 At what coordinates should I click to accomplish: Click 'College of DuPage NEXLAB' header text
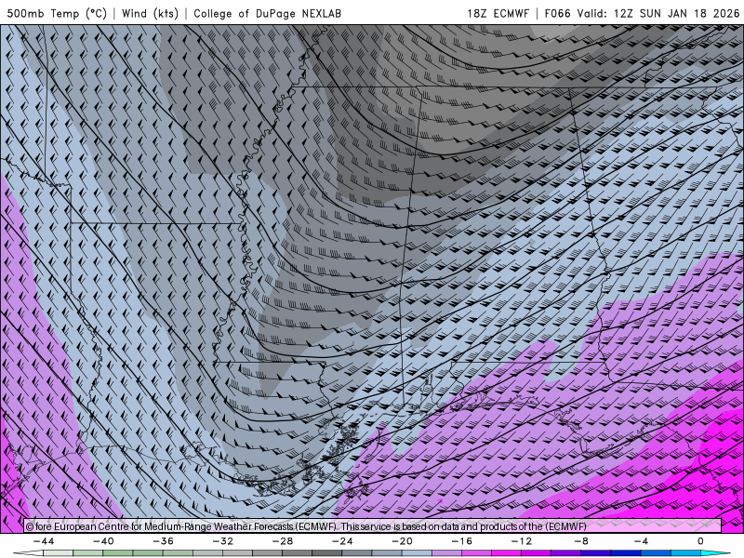267,13
